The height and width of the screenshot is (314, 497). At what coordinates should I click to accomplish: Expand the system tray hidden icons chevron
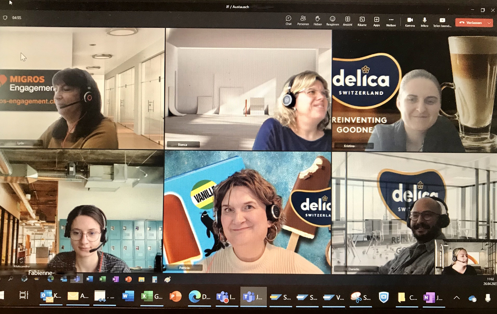pyautogui.click(x=457, y=298)
